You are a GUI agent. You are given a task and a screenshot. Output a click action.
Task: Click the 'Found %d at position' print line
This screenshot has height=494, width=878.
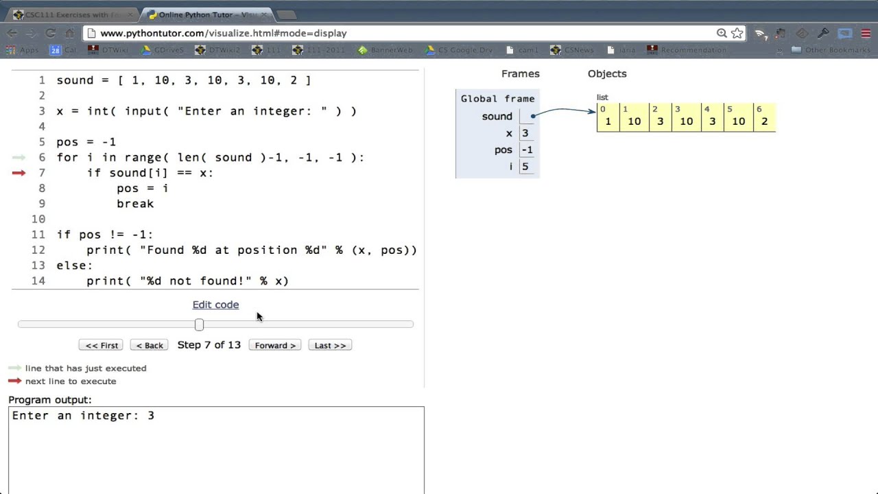tap(252, 250)
